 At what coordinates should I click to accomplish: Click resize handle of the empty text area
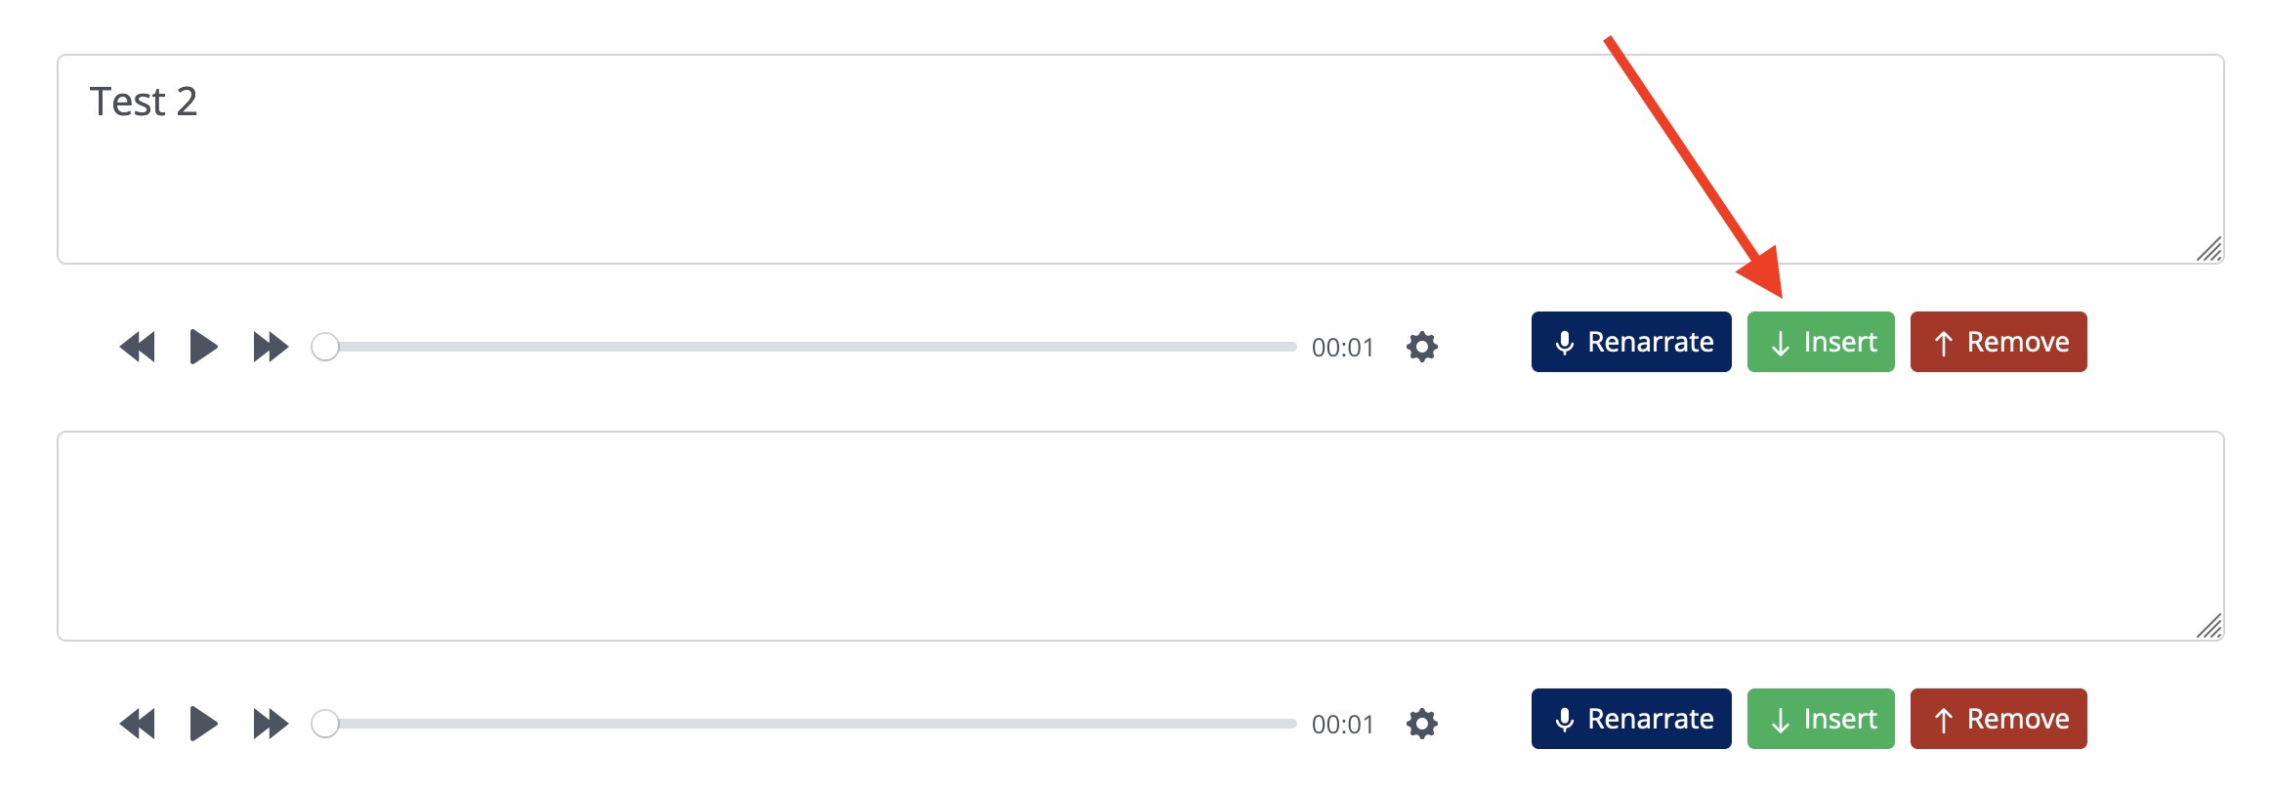tap(2209, 626)
